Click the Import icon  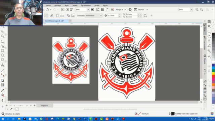[x=63, y=9]
